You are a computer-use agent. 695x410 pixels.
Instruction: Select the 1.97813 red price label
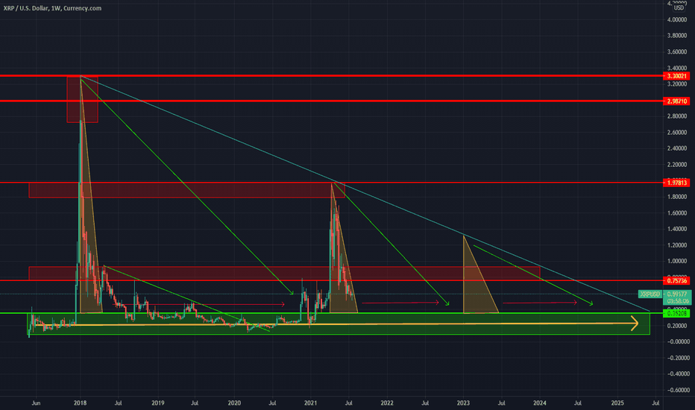tap(677, 183)
